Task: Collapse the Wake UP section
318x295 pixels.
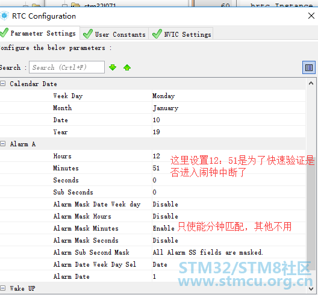Action: point(2,288)
